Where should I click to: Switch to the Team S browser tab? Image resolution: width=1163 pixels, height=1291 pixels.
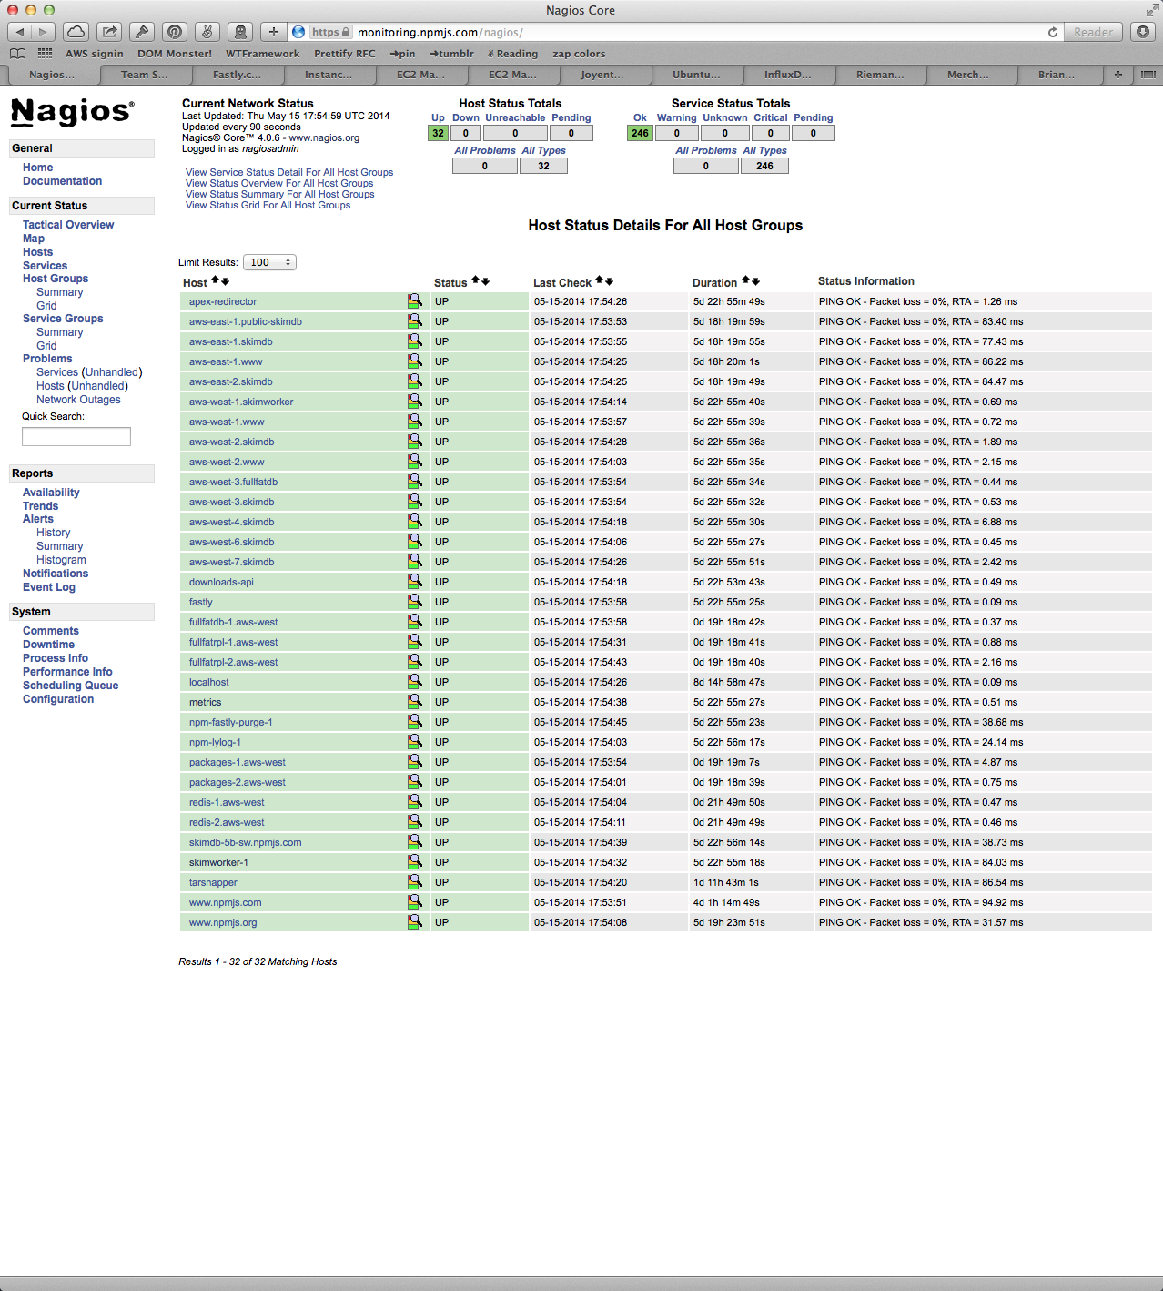tap(146, 75)
